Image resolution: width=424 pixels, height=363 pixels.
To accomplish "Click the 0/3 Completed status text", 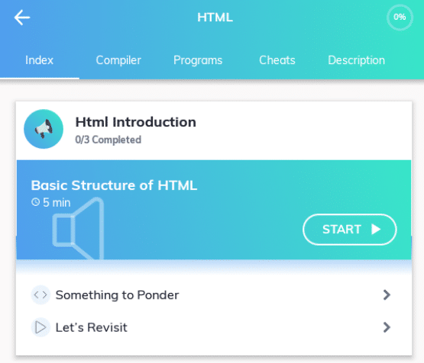I will (108, 140).
